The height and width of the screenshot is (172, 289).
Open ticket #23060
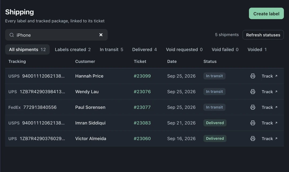coord(142,139)
